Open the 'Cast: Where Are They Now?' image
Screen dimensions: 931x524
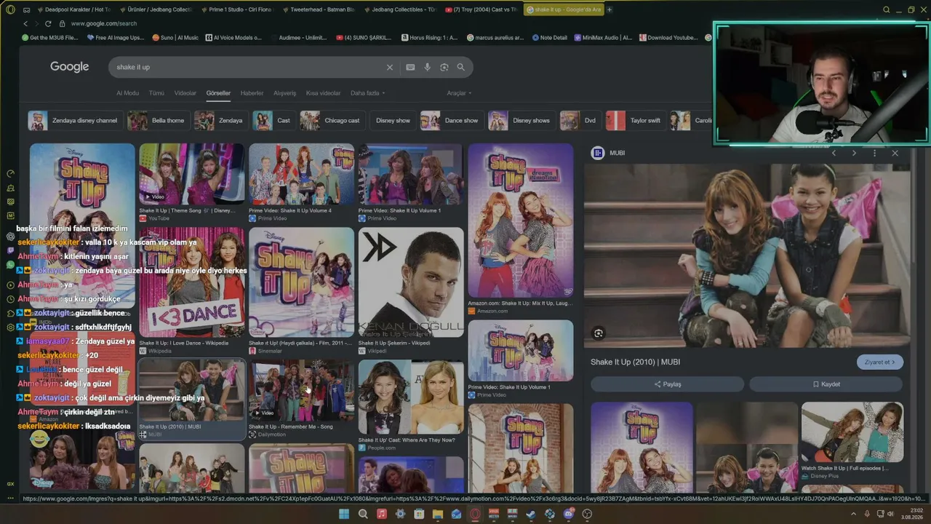[x=411, y=397]
